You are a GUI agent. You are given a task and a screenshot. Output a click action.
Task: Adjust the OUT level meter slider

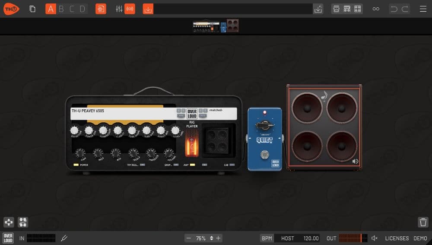[353, 238]
